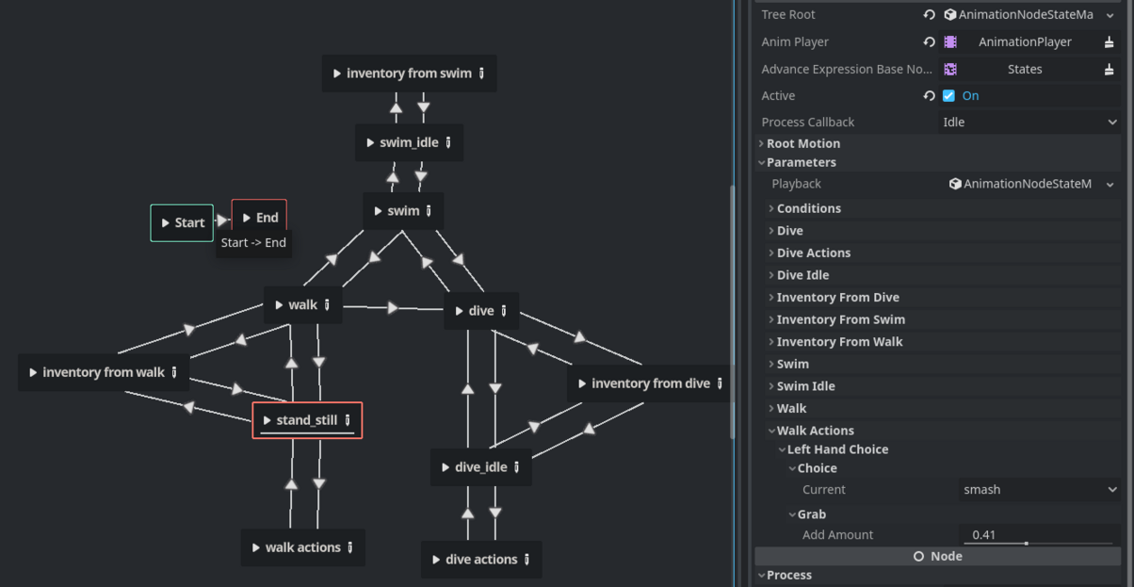Open the Current smash dropdown
The width and height of the screenshot is (1134, 587).
point(1039,490)
